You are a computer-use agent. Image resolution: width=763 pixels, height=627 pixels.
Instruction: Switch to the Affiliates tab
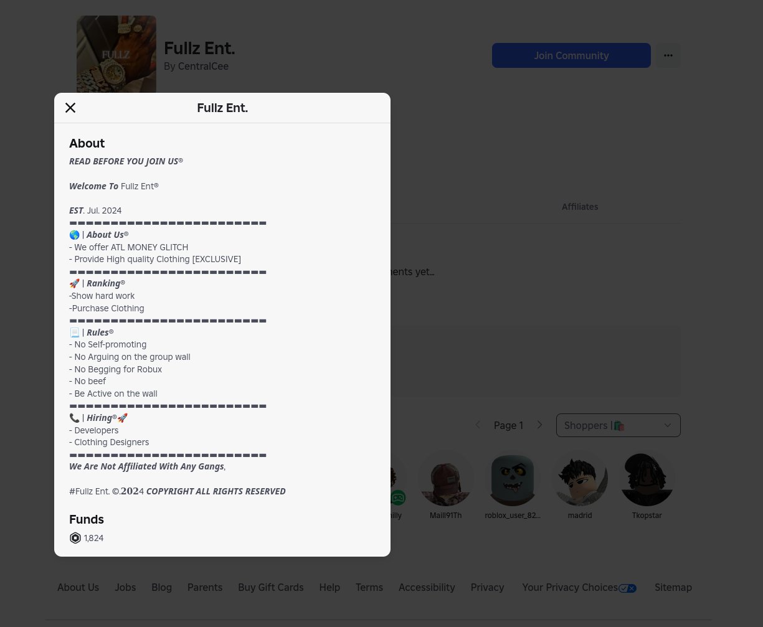(x=580, y=207)
